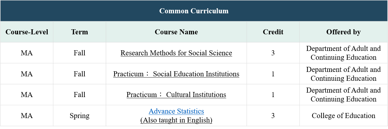Select Fall term in Research Methods row
The width and height of the screenshot is (388, 129).
pos(80,53)
